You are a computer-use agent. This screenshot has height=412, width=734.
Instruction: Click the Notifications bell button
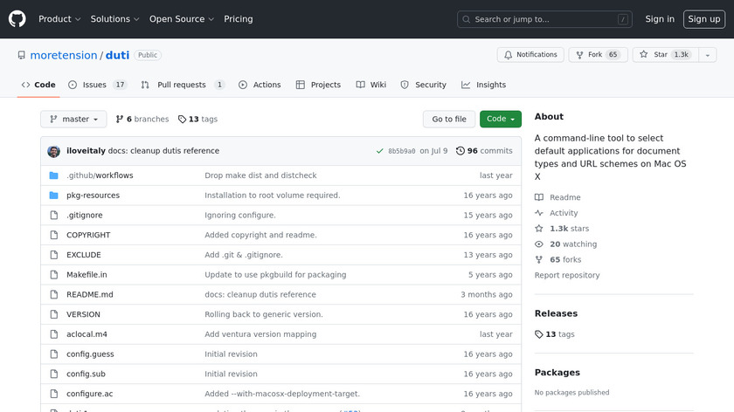[530, 55]
